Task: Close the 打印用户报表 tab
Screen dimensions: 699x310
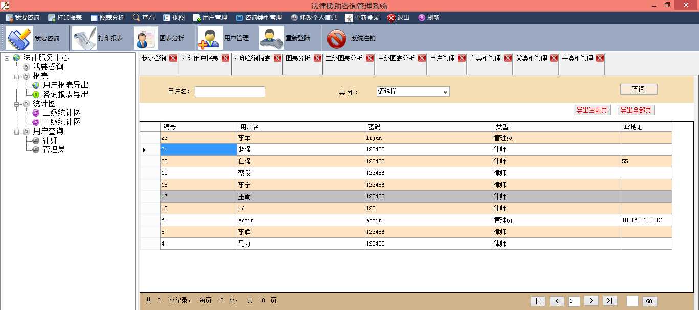Action: point(226,58)
